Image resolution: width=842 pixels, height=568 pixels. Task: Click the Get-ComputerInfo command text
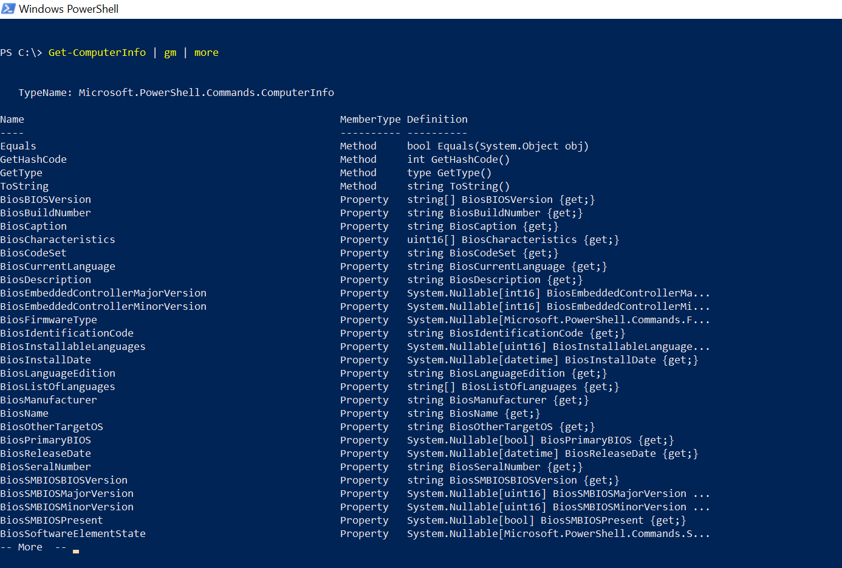(97, 52)
